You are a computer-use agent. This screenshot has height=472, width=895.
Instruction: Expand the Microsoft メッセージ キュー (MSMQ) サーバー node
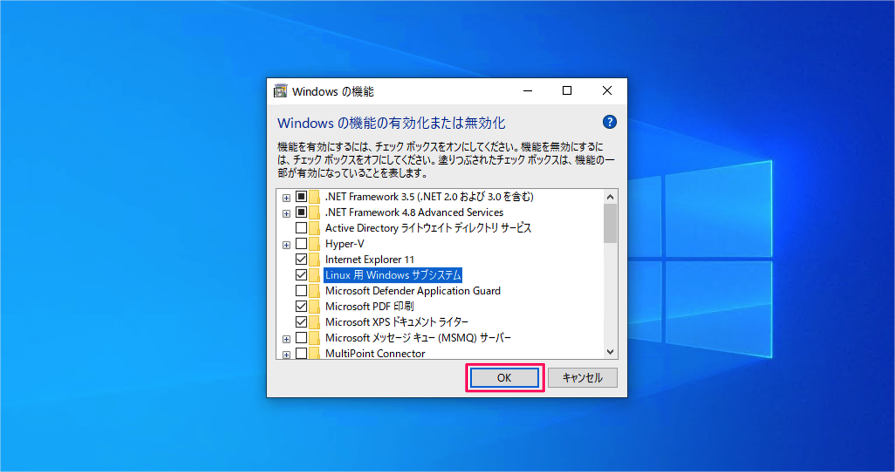click(x=286, y=338)
